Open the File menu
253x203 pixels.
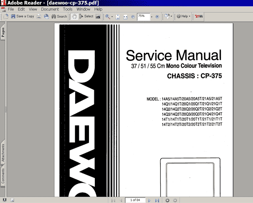(x=11, y=9)
